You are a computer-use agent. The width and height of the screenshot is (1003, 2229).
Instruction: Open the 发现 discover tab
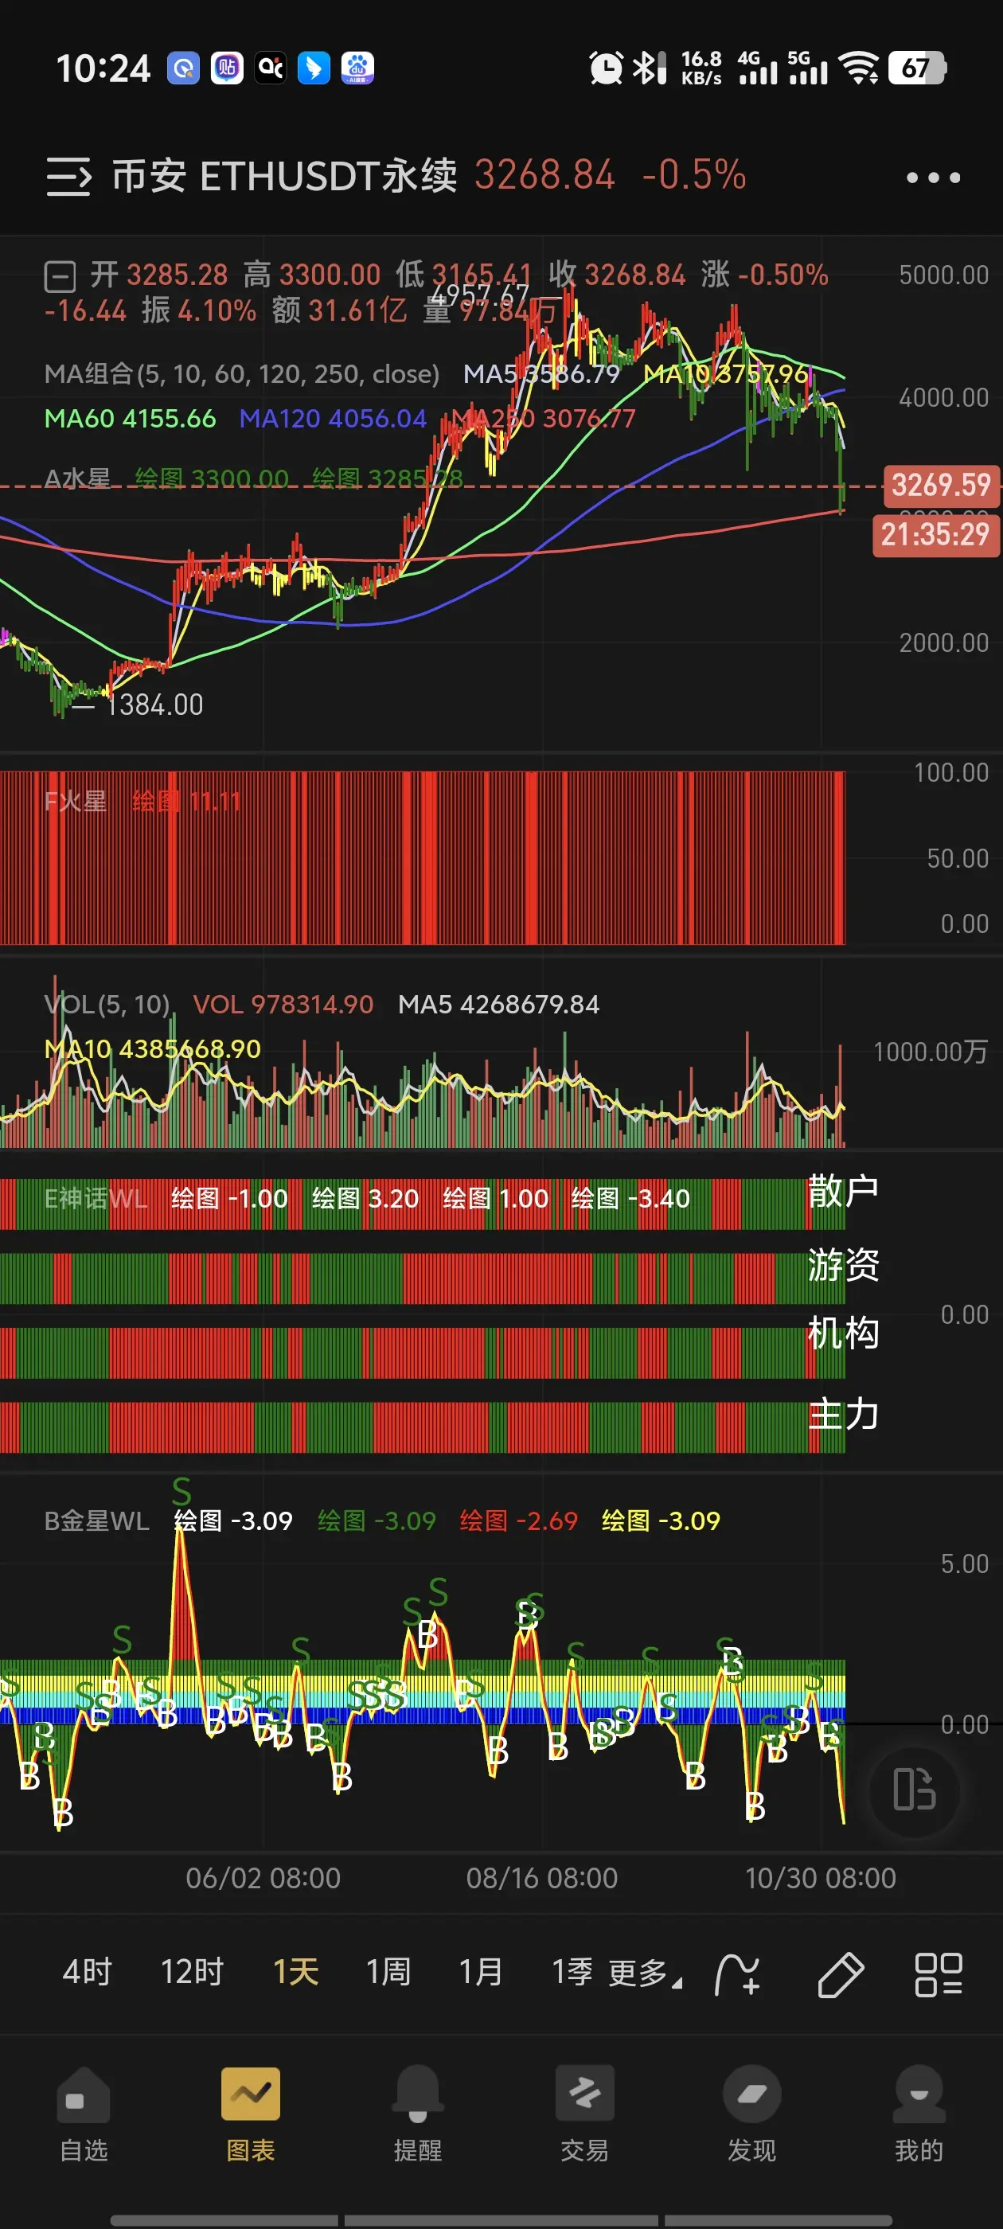[x=752, y=2114]
